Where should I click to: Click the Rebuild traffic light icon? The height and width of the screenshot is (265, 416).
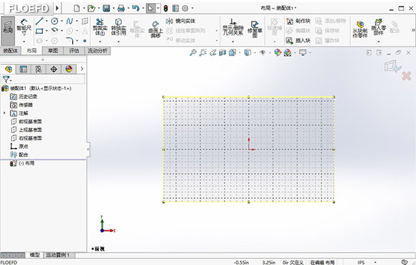[166, 8]
